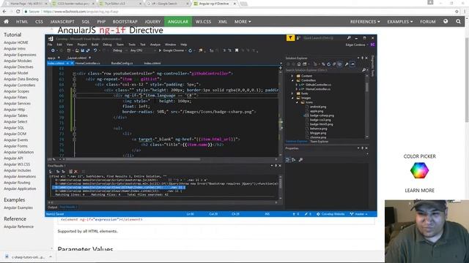
Task: Click the FORUM link in W3Schools navbar
Action: point(428,21)
